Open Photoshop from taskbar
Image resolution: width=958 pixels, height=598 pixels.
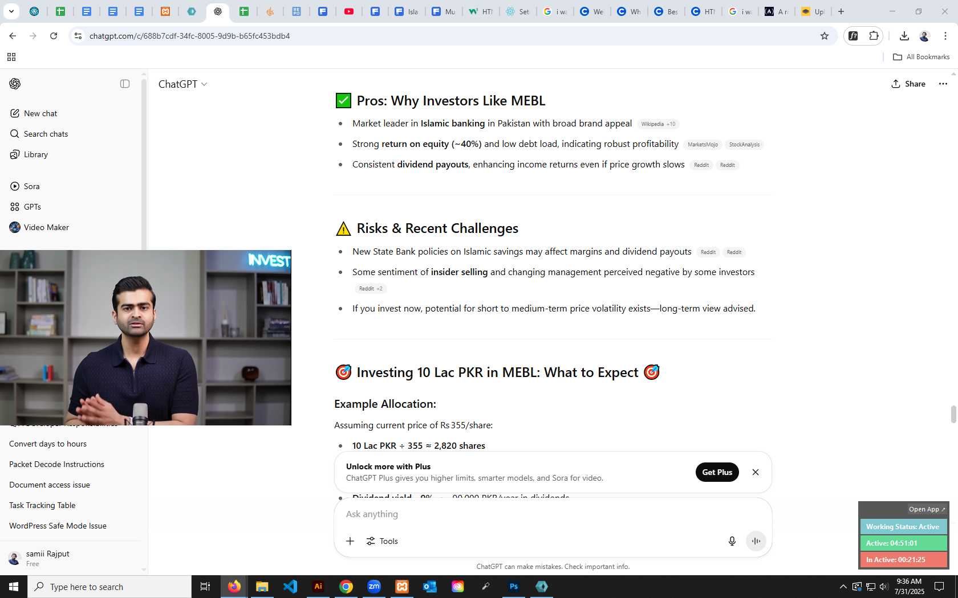pos(514,587)
